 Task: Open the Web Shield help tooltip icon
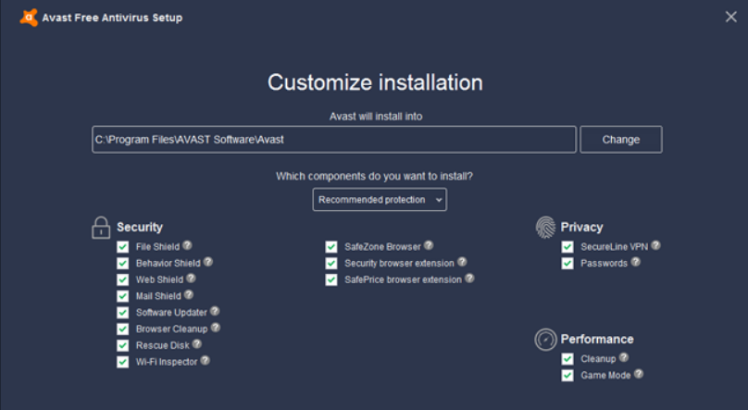click(x=192, y=278)
